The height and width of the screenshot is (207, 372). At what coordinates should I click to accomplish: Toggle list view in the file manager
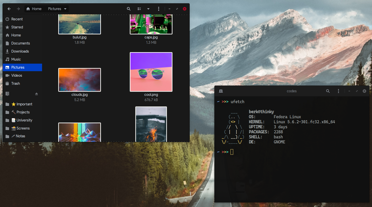click(x=139, y=9)
